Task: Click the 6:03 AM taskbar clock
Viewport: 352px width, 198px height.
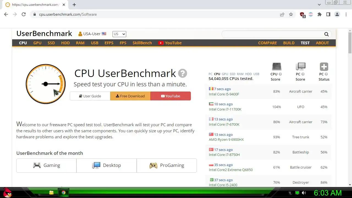Action: (x=328, y=193)
